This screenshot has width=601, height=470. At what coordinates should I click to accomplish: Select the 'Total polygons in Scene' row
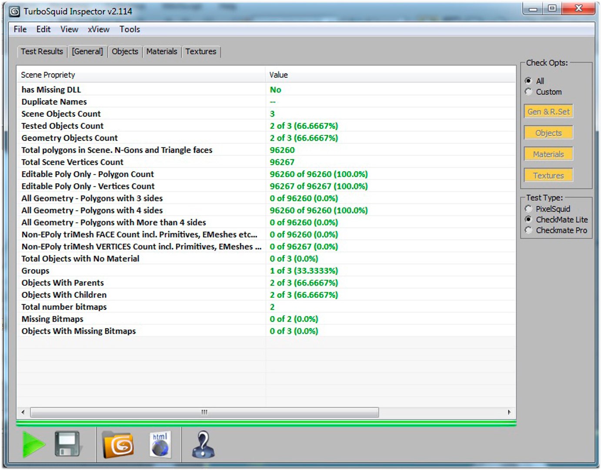coord(266,150)
